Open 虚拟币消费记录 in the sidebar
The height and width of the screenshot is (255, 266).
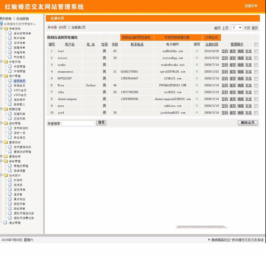pos(24,218)
